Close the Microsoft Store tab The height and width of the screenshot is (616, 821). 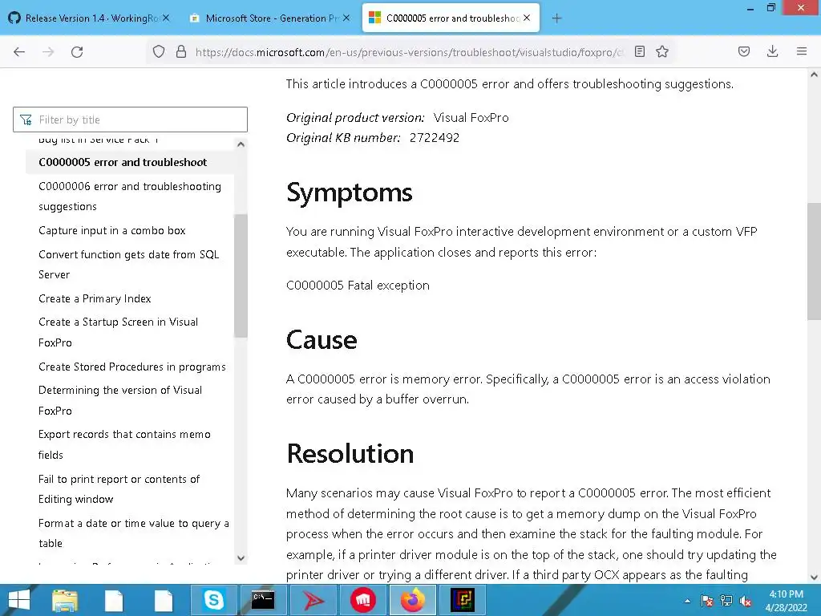coord(346,18)
